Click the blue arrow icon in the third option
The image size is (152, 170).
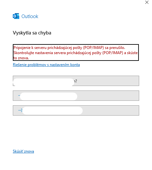tap(20, 110)
